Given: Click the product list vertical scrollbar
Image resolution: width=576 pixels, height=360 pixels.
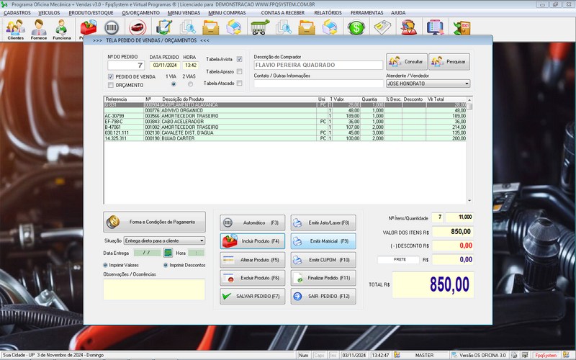Looking at the screenshot, I should click(x=470, y=151).
